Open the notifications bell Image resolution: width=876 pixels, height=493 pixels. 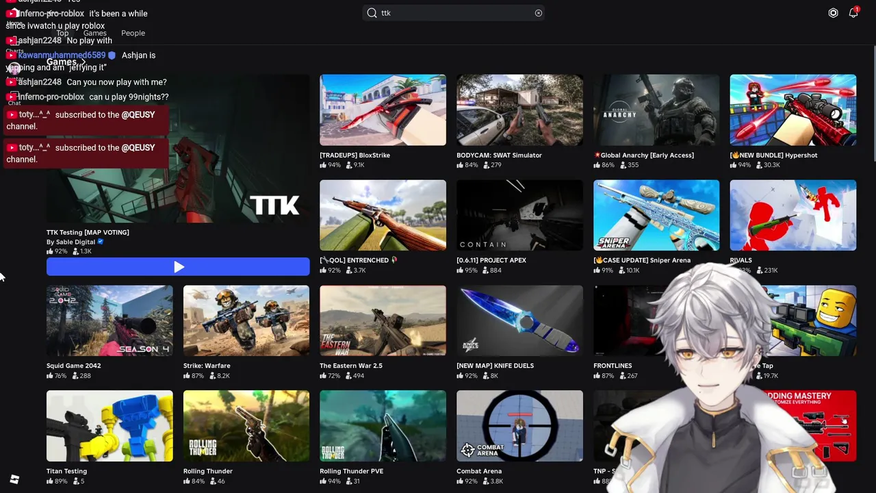(x=853, y=13)
